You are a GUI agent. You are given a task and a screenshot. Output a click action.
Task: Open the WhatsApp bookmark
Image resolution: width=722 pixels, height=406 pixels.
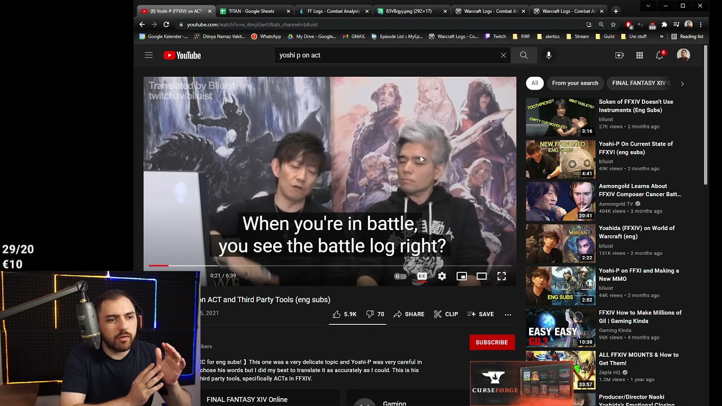[x=266, y=37]
